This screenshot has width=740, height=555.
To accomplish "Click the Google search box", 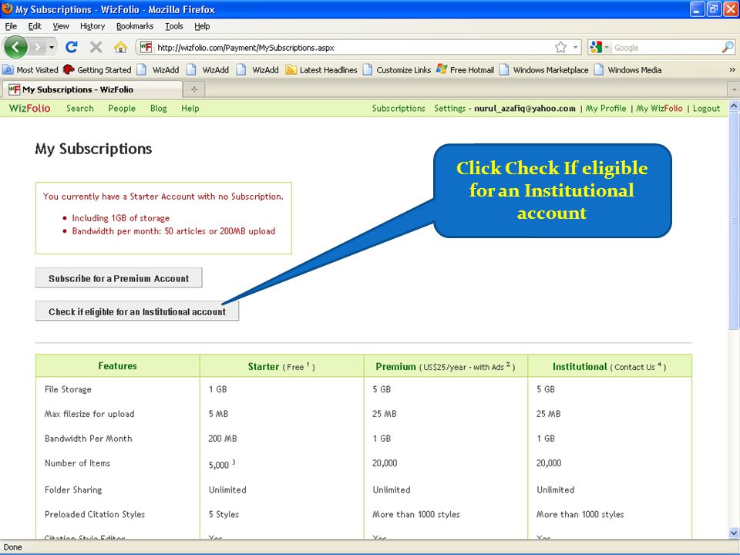I will [x=666, y=47].
